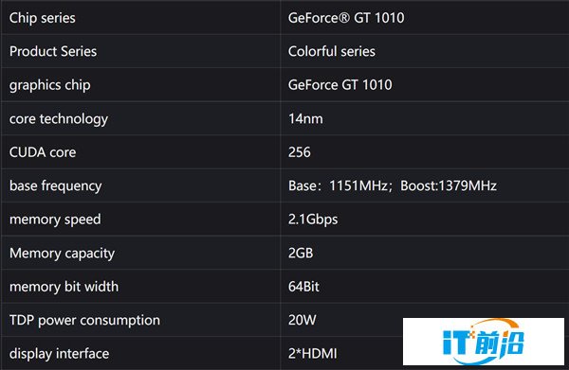Select the core technology label
569x370 pixels.
pos(59,119)
